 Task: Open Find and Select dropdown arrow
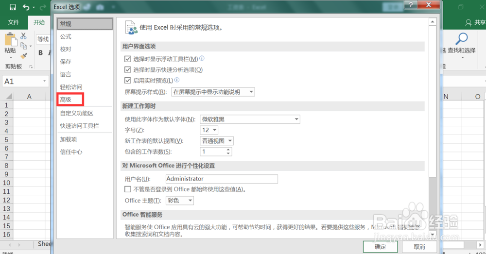pyautogui.click(x=463, y=58)
